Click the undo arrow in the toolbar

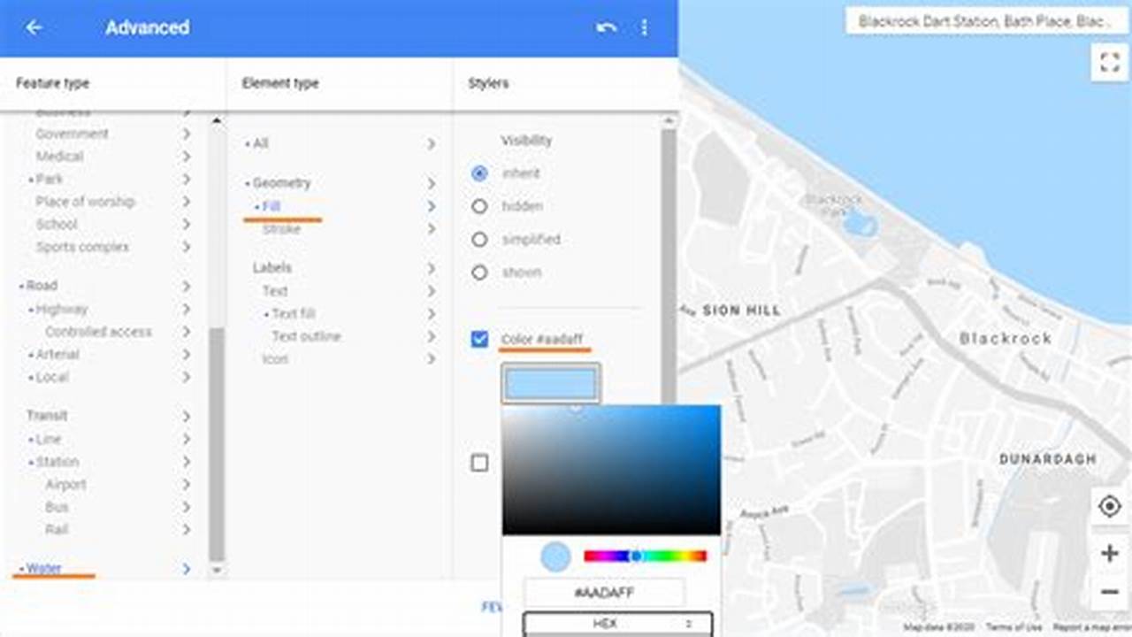(604, 27)
